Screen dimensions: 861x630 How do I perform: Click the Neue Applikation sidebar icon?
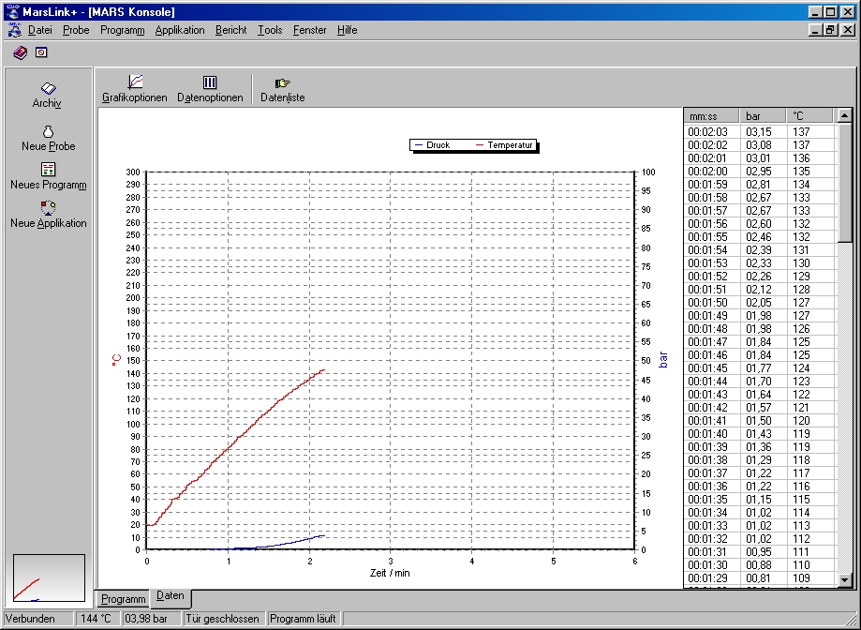[x=48, y=215]
